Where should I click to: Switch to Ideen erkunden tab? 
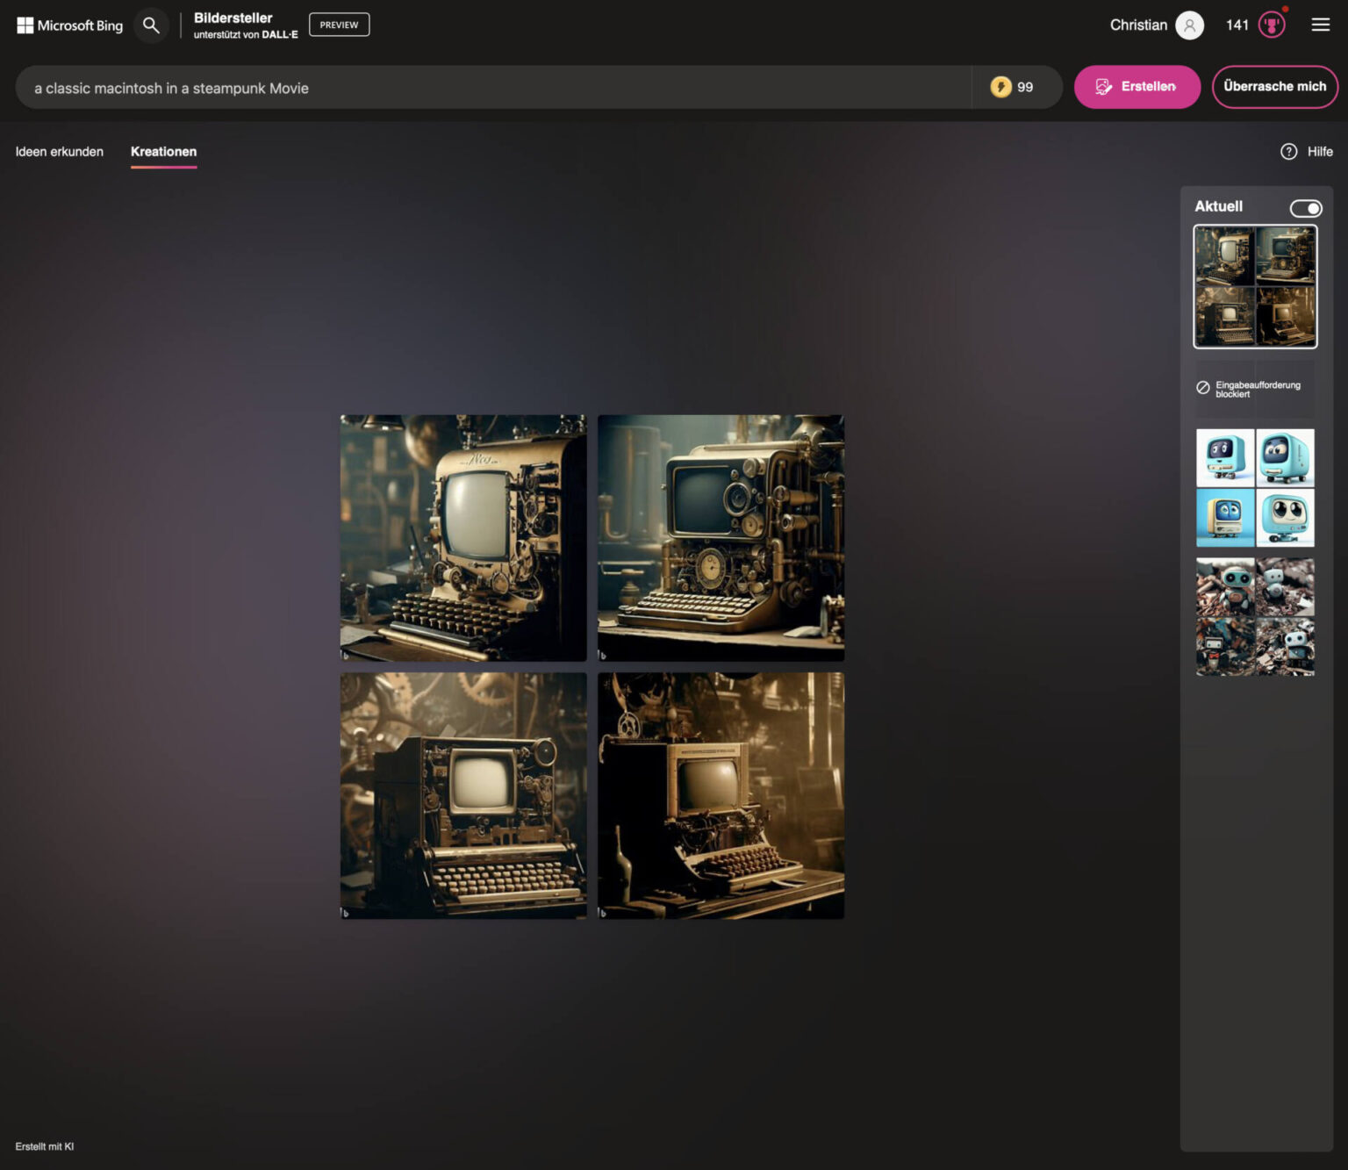60,152
